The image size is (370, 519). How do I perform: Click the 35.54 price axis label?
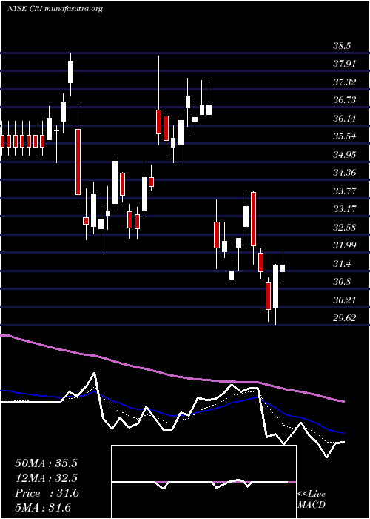(345, 136)
